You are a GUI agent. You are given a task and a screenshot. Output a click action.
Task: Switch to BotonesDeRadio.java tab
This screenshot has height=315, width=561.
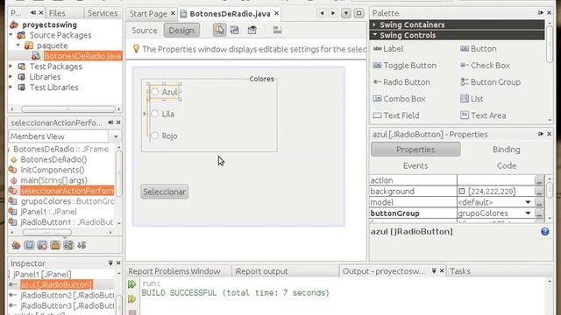pos(230,14)
